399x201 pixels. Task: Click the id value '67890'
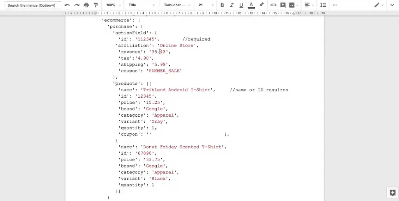point(145,154)
